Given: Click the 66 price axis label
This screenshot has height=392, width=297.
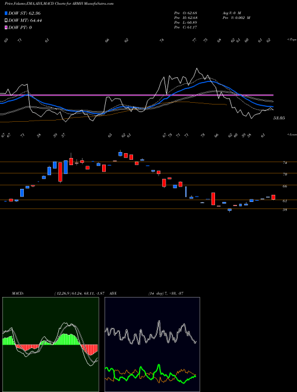Looking at the screenshot, I should click(285, 186).
